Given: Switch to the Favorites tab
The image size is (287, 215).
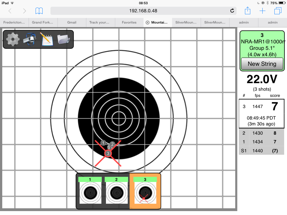Looking at the screenshot, I should 129,22.
